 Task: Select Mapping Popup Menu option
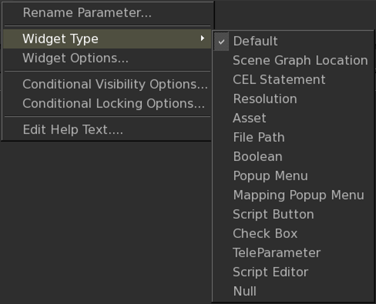tap(293, 195)
